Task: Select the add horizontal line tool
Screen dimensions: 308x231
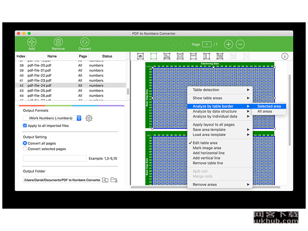Action: pos(193,56)
